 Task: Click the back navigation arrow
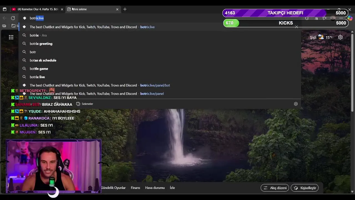(4, 18)
